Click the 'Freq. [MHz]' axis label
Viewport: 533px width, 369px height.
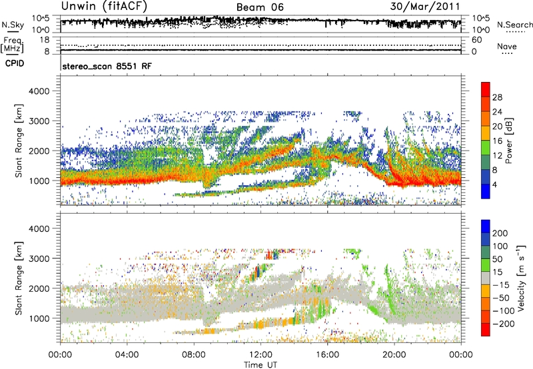pos(12,45)
